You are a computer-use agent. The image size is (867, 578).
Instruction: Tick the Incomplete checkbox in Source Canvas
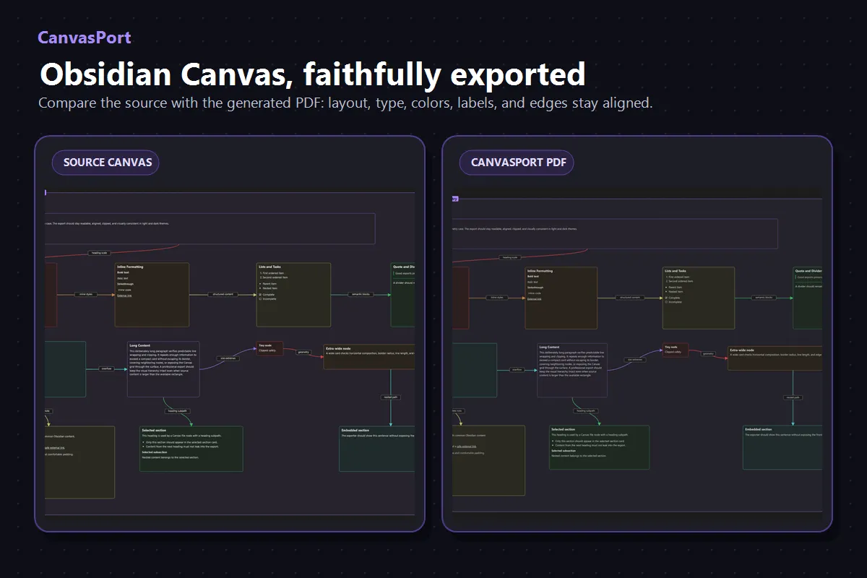[x=260, y=299]
